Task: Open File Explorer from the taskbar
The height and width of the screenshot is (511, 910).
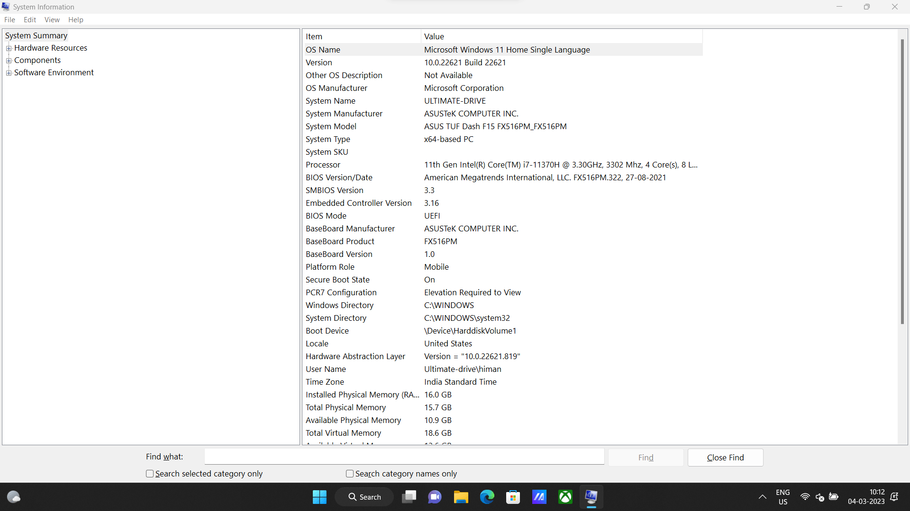Action: click(x=461, y=497)
